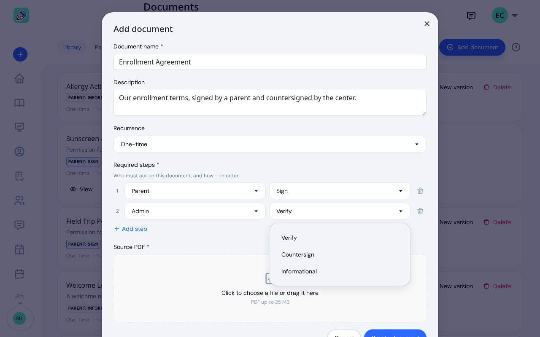Open the calendar icon in sidebar

(x=19, y=249)
